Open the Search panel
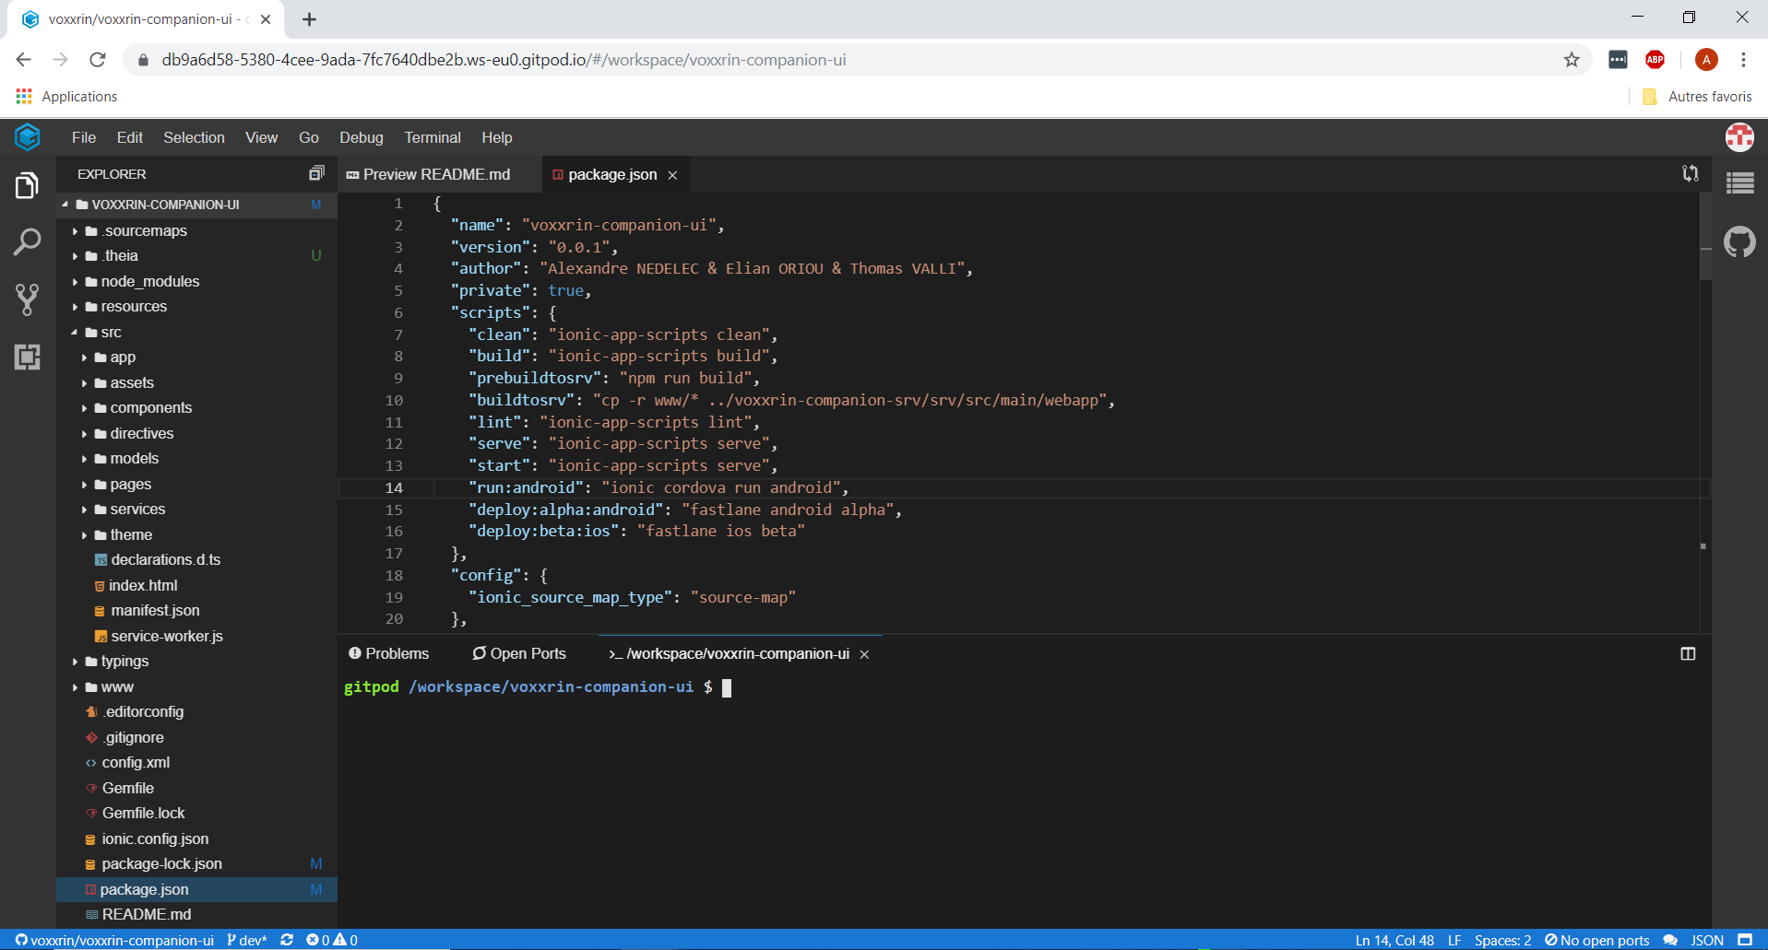The image size is (1768, 950). pos(27,241)
